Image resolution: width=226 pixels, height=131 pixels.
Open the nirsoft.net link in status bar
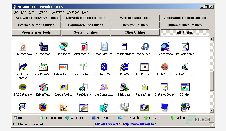(x=139, y=124)
